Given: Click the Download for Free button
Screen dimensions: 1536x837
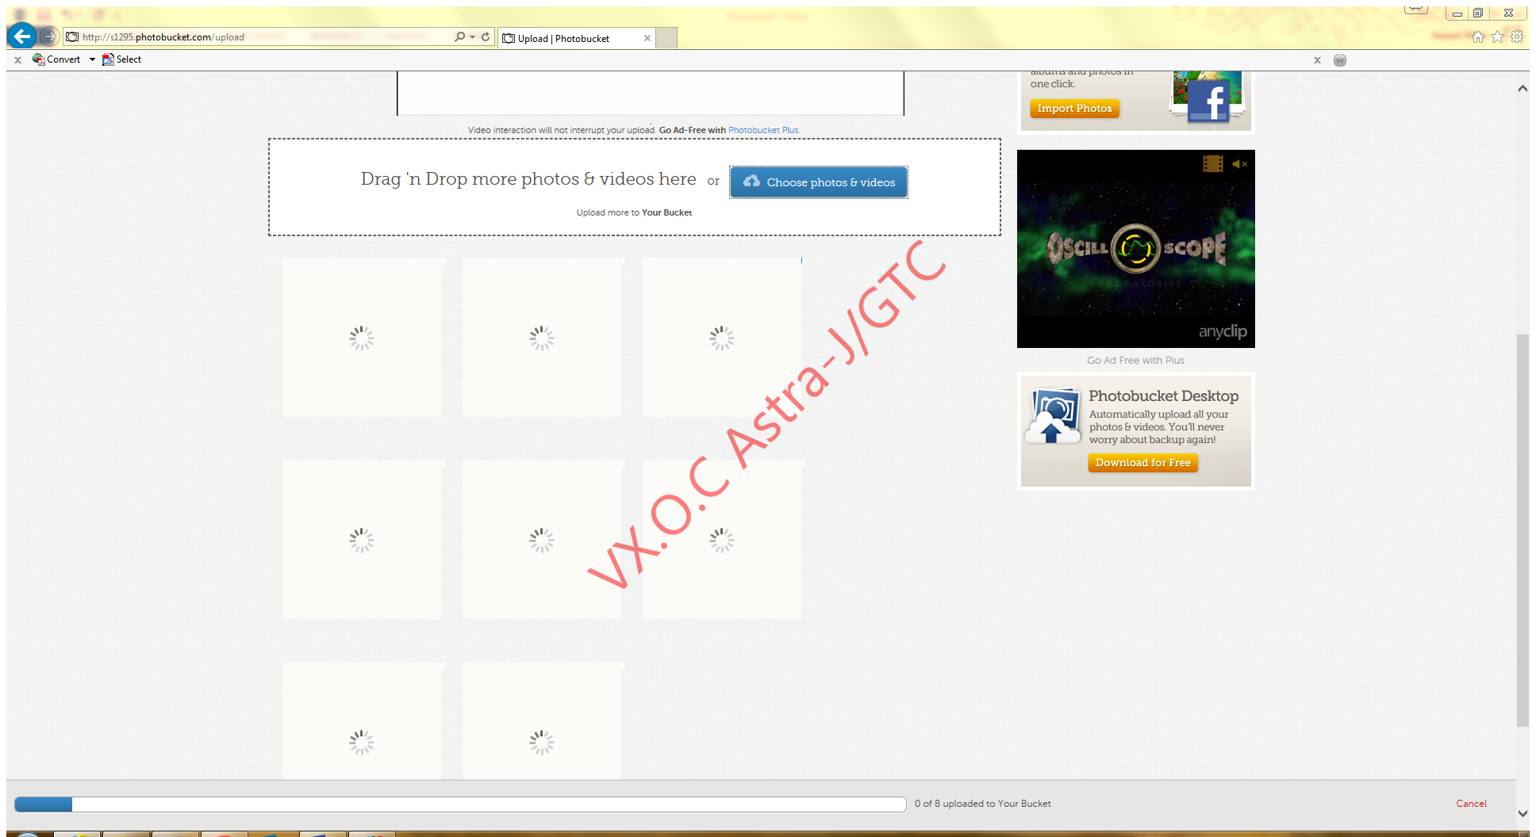Looking at the screenshot, I should [1142, 462].
